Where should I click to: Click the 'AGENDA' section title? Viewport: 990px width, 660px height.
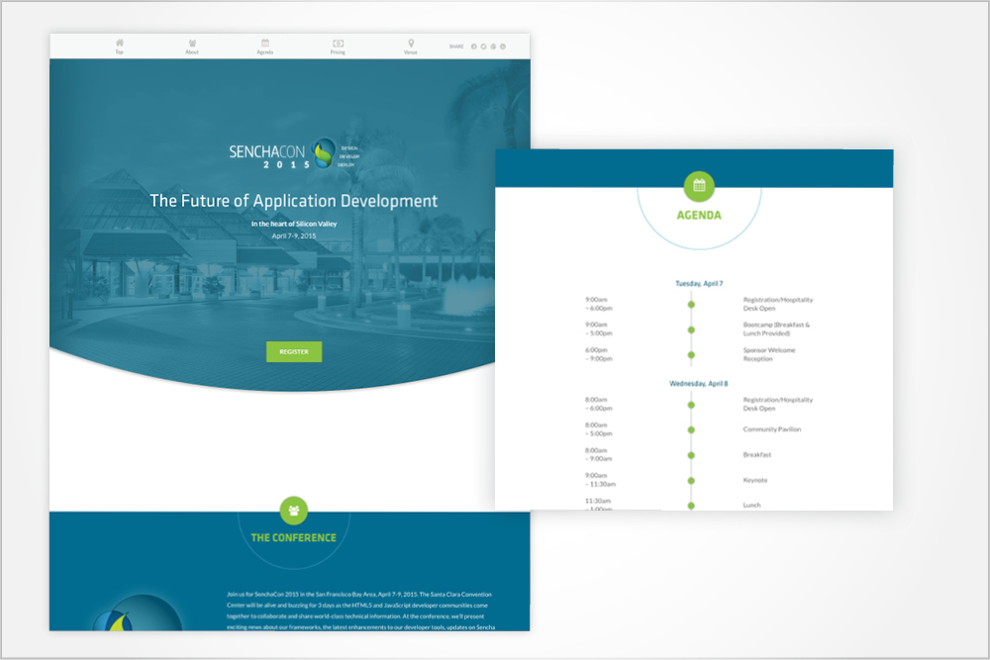coord(699,215)
